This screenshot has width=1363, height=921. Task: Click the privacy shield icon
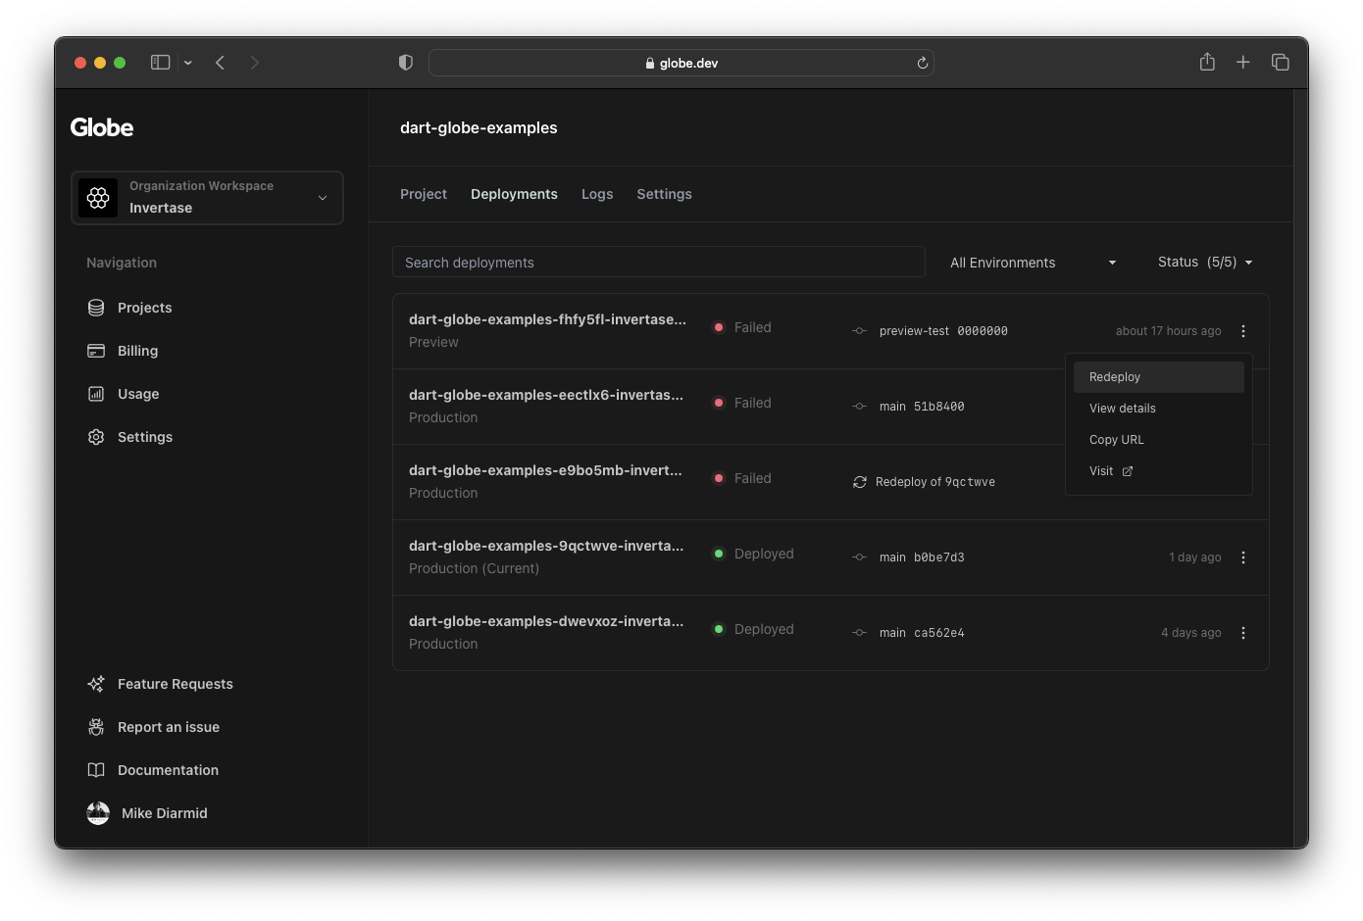click(x=406, y=63)
